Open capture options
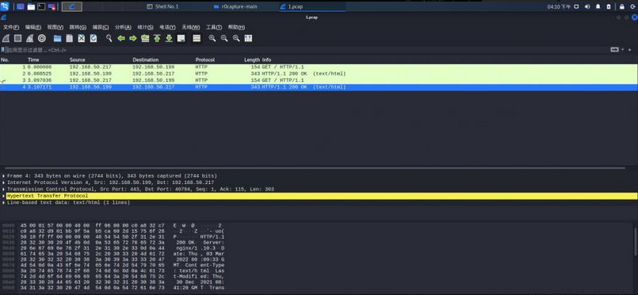This screenshot has width=638, height=295. [x=41, y=38]
